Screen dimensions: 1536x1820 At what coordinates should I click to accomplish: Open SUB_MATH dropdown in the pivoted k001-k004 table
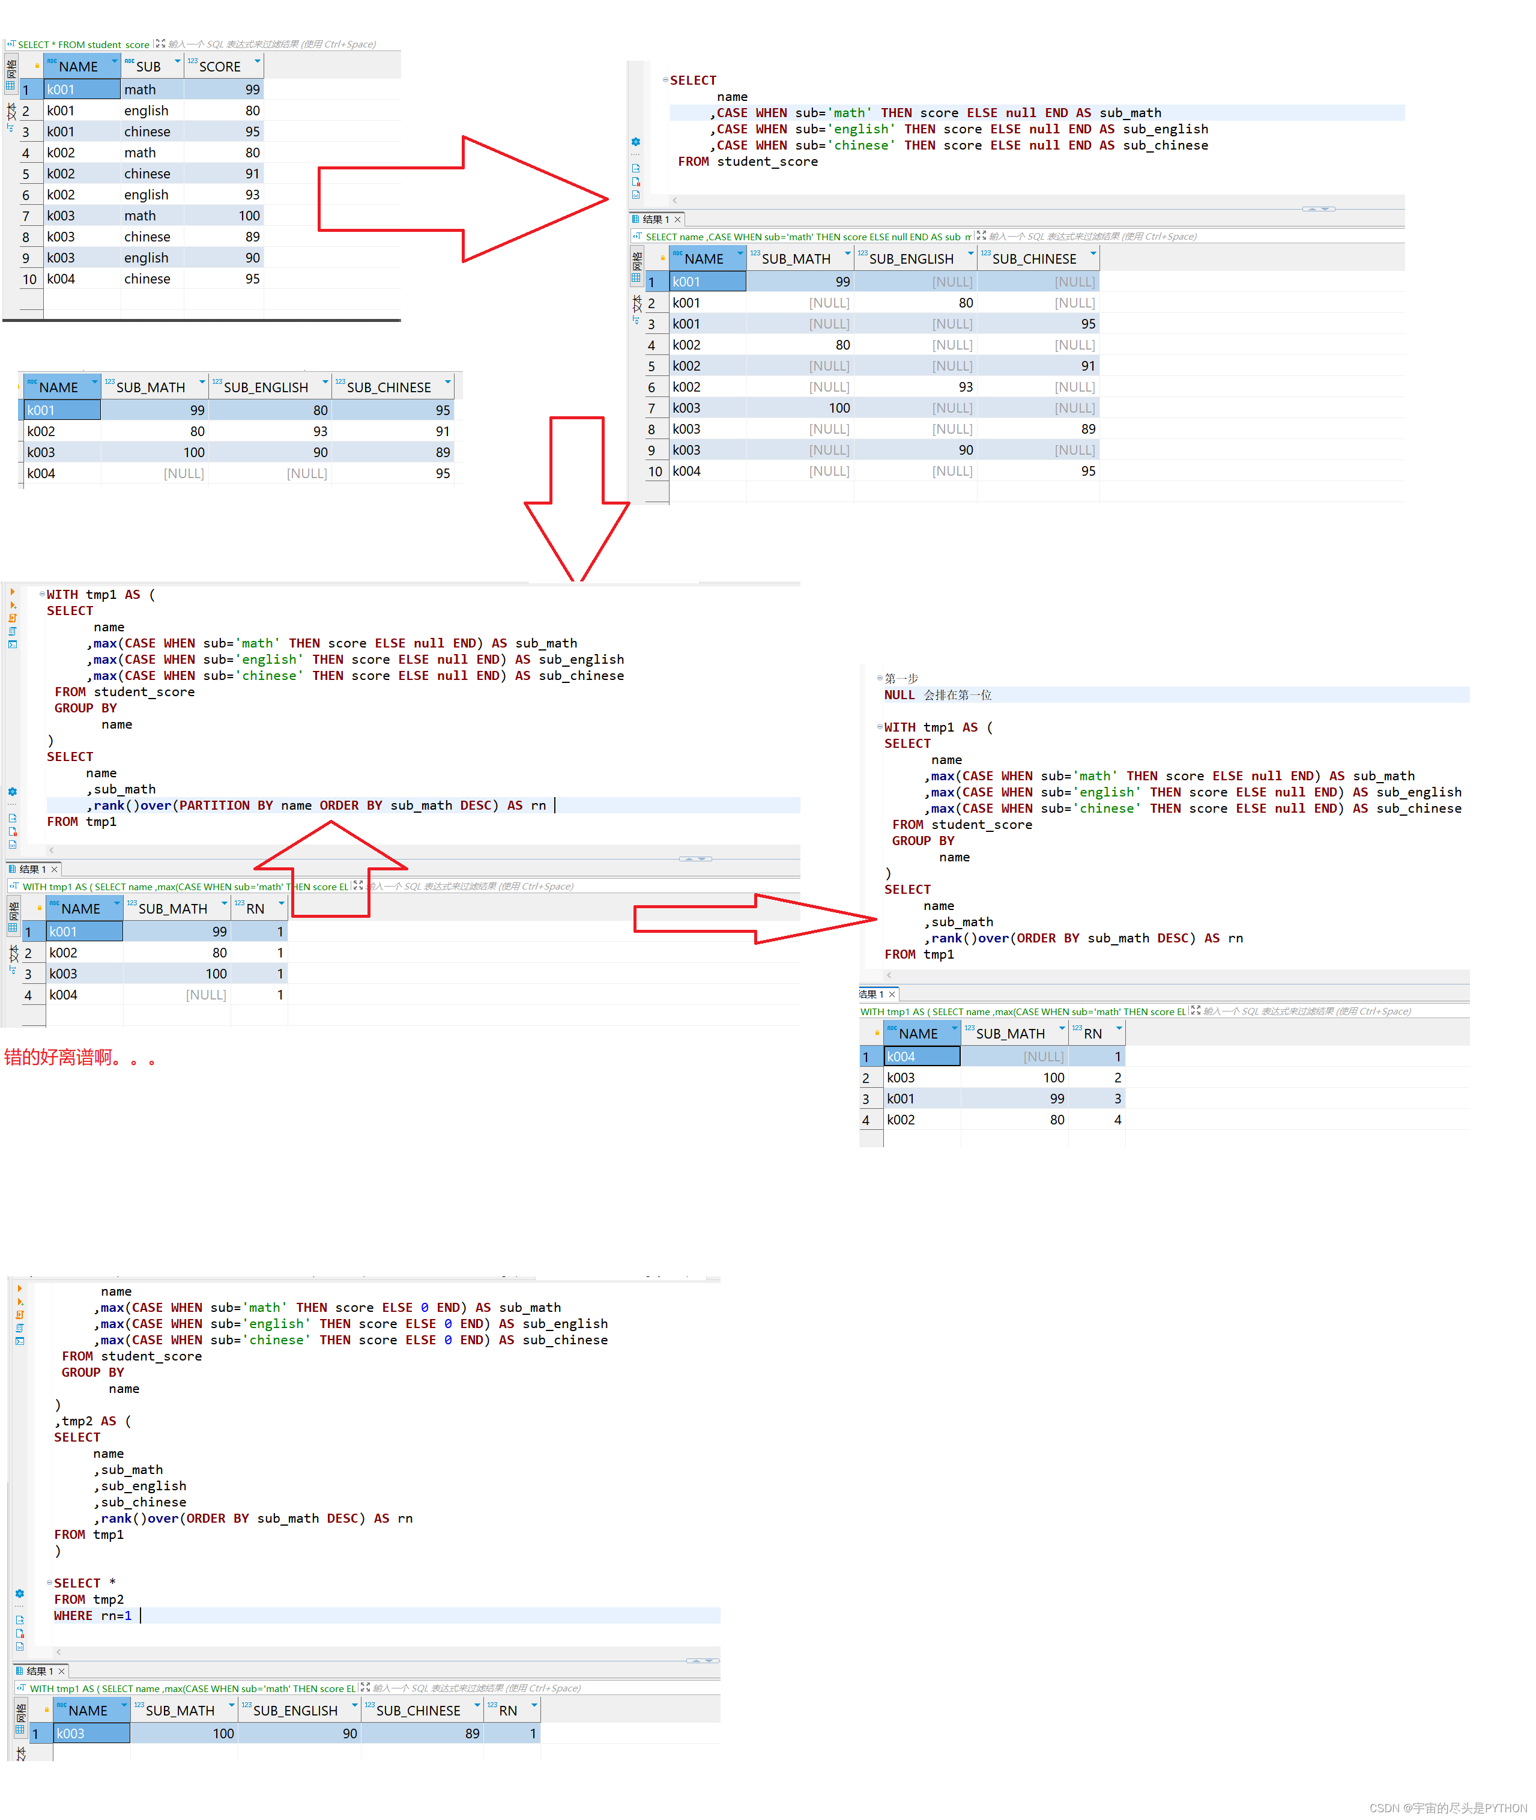pos(202,381)
